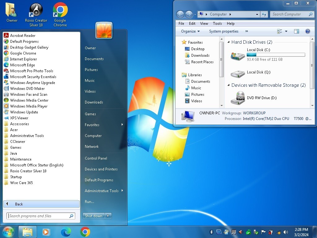Viewport: 317px width, 238px height.
Task: Open Windows Anytime Upgrade
Action: [29, 82]
